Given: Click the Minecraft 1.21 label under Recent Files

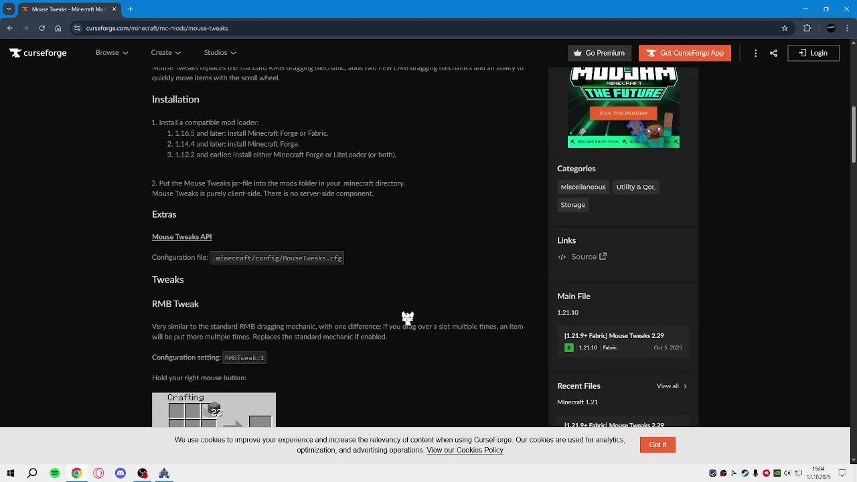Looking at the screenshot, I should click(x=577, y=402).
